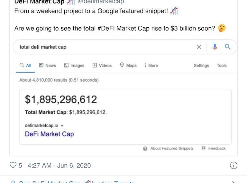Open the Settings option in search bar
This screenshot has height=183, width=247.
(201, 65)
